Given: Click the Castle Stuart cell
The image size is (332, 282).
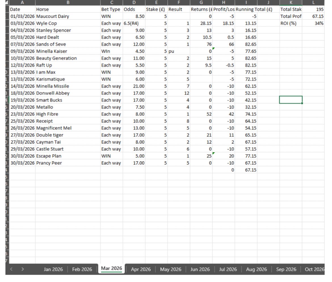Looking at the screenshot, I should tap(68, 149).
